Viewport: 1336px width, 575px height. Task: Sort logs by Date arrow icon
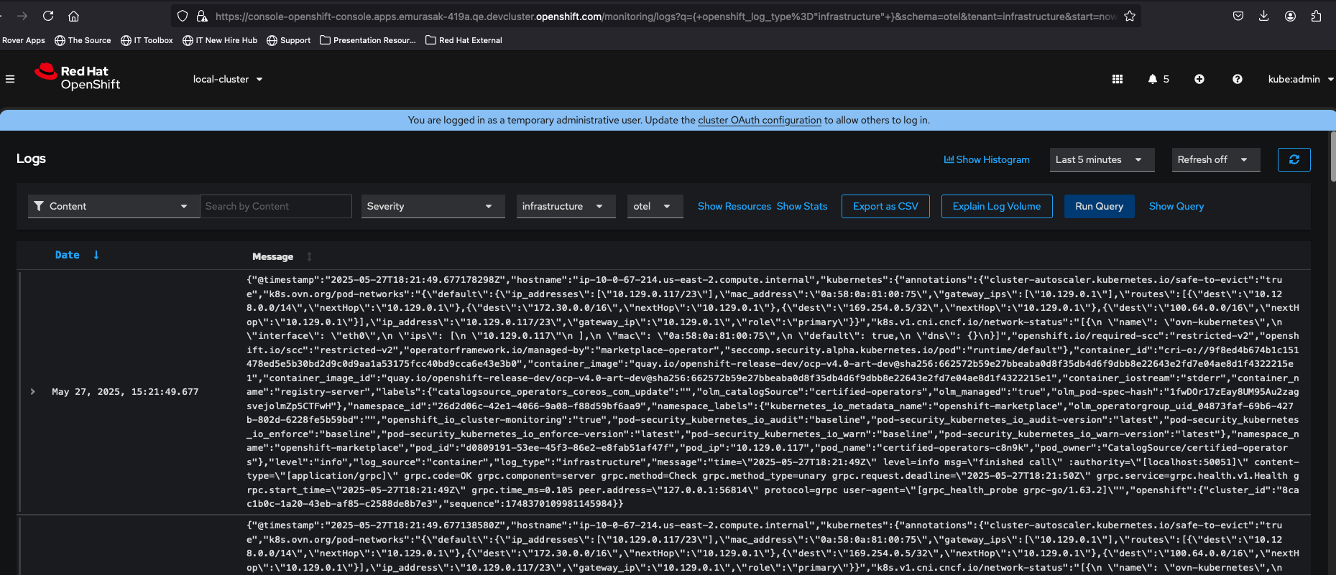click(96, 255)
